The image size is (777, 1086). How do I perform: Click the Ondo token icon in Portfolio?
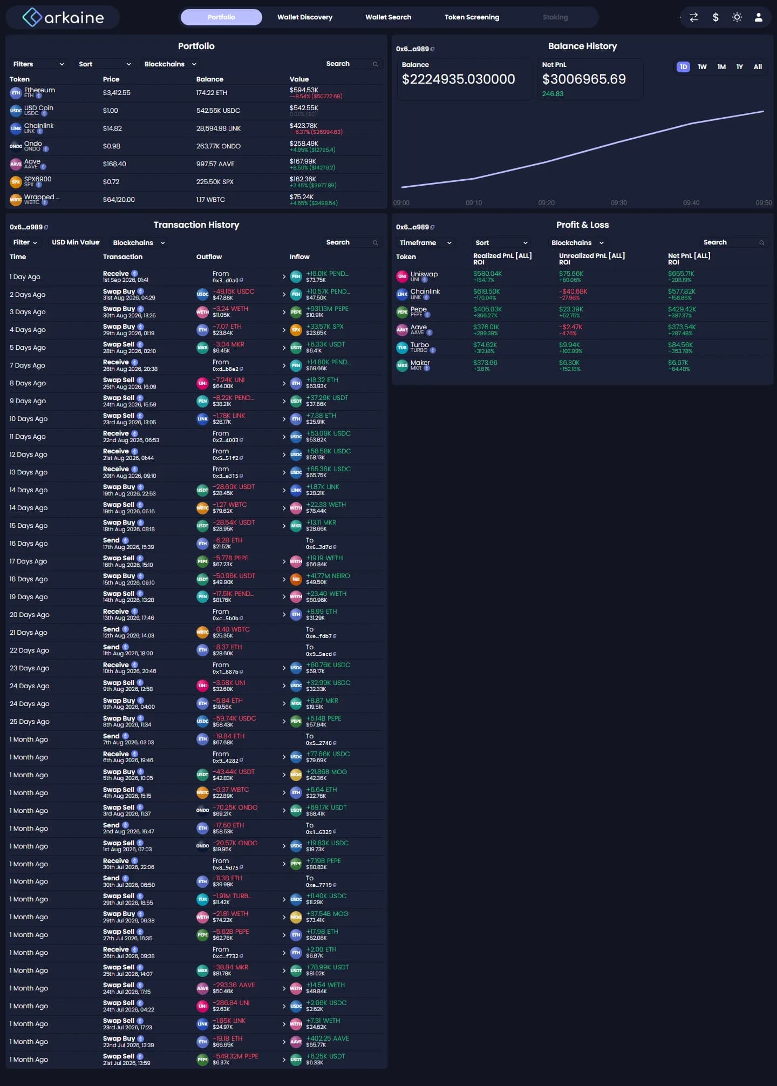(x=16, y=146)
